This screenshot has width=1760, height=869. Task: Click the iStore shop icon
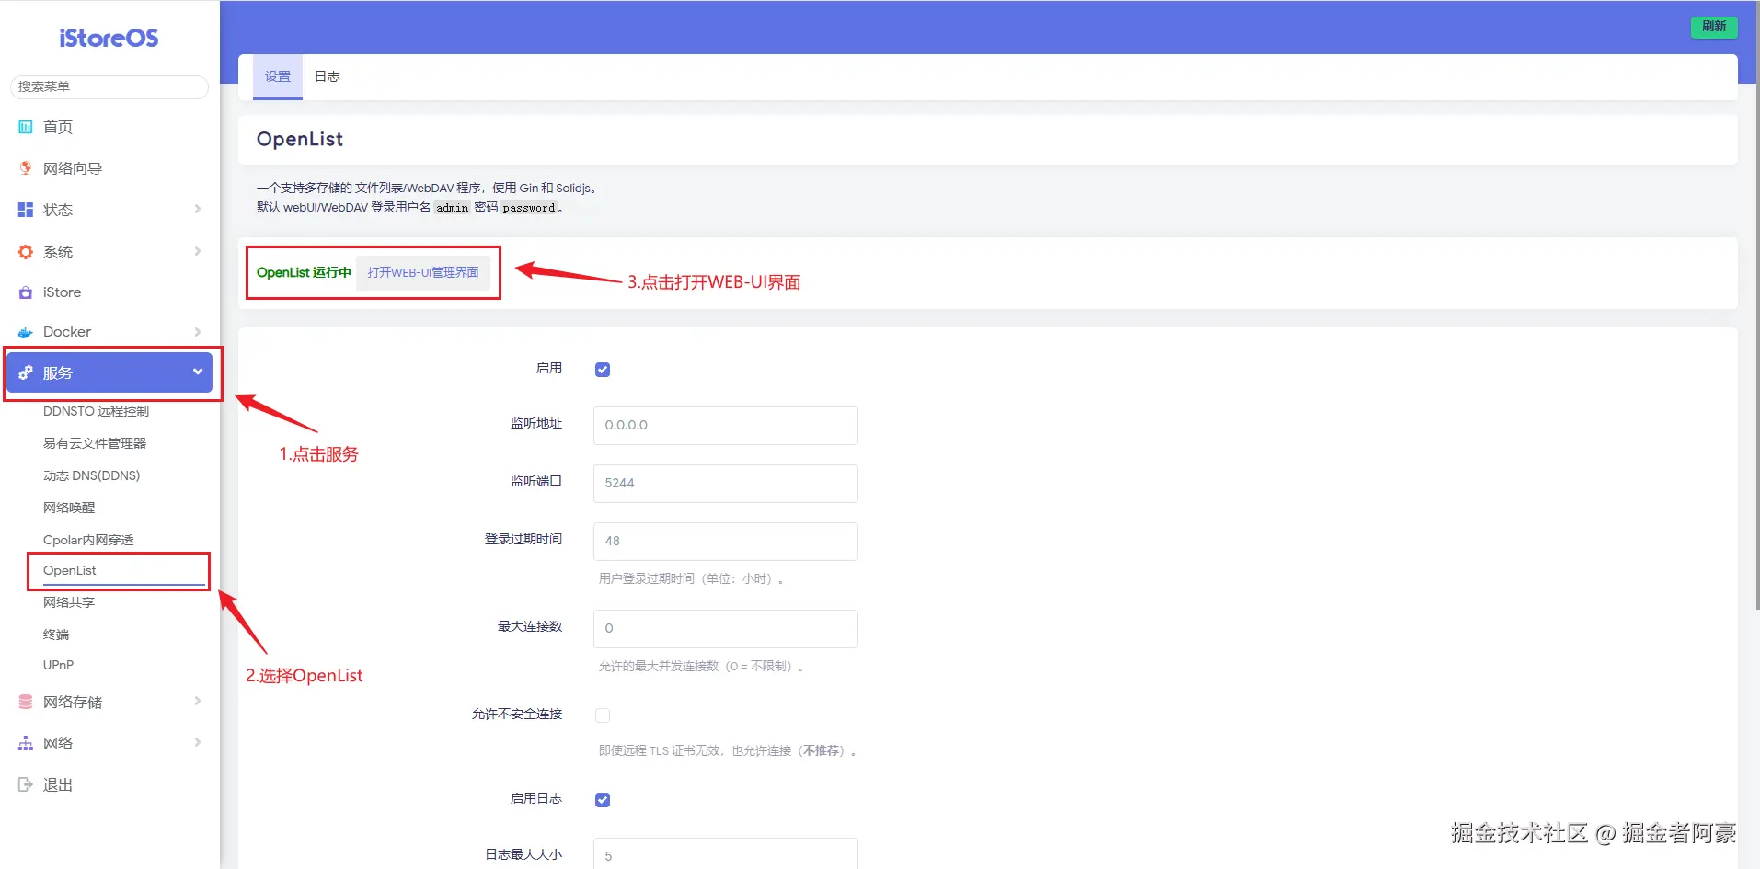tap(26, 292)
